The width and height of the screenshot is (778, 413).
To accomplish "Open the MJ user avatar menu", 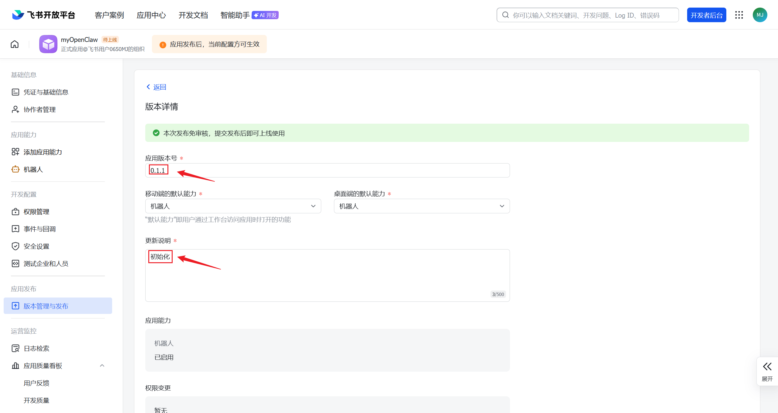I will 760,15.
